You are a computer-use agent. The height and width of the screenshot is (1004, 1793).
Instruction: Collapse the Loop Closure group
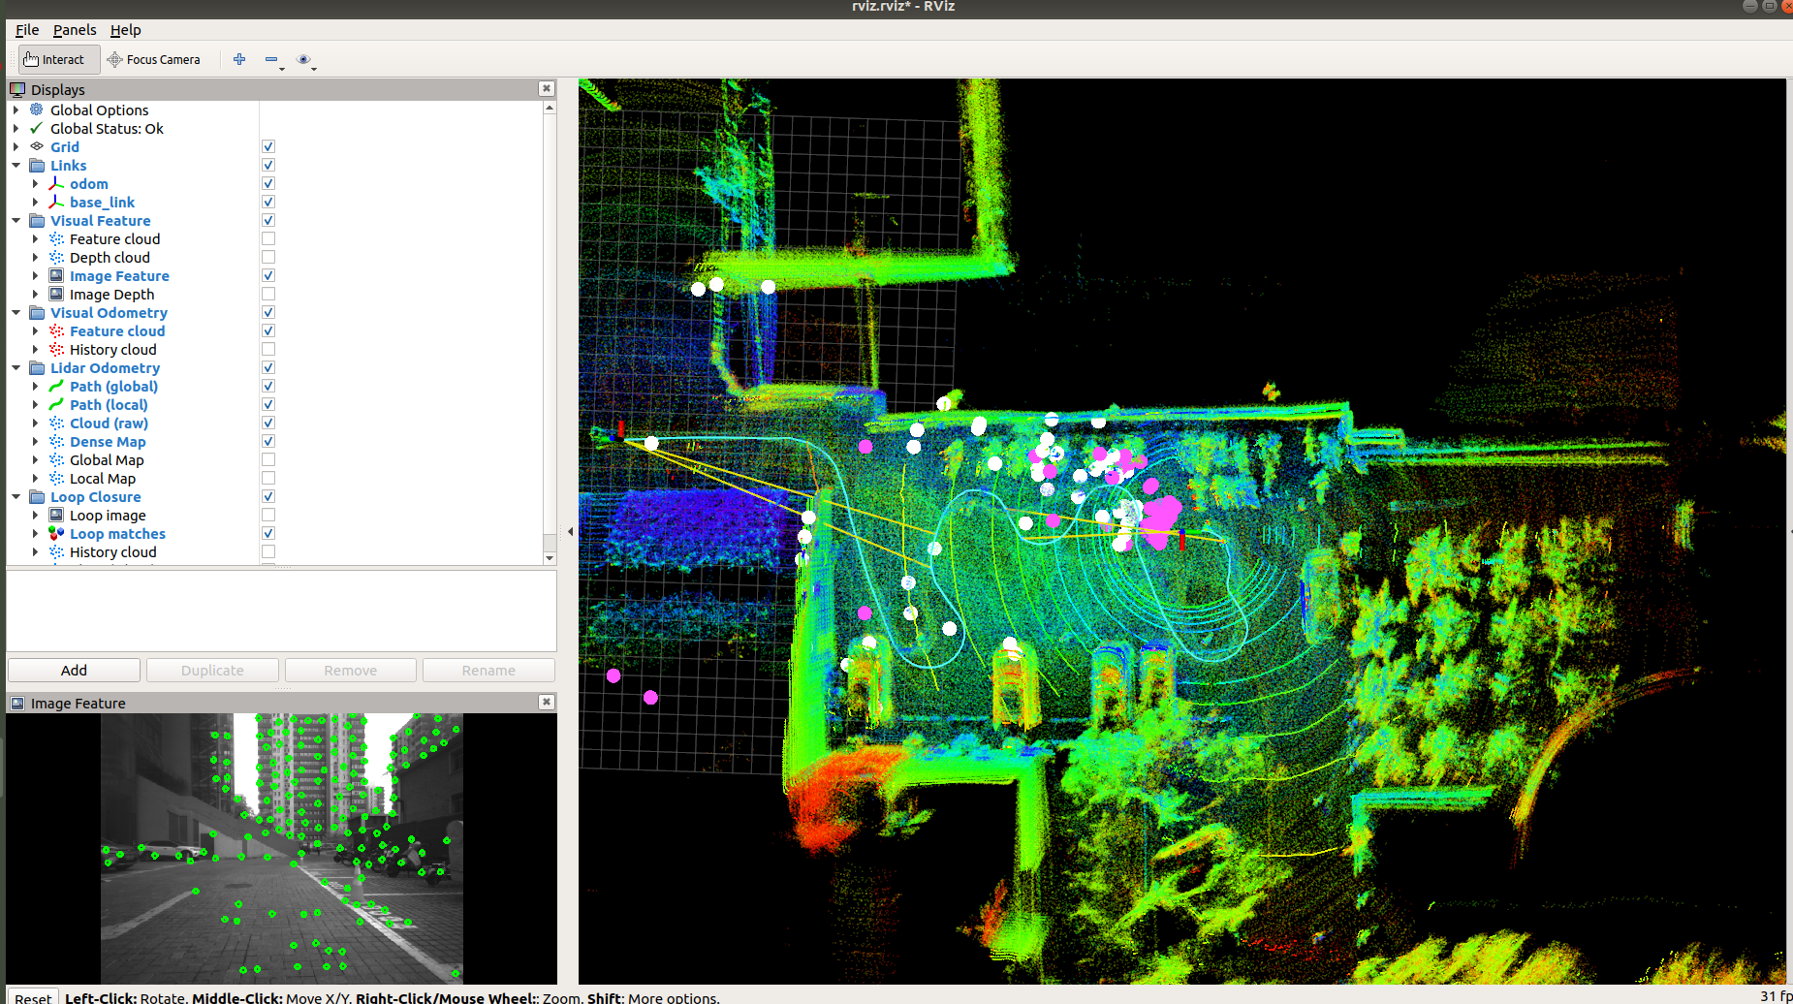16,496
